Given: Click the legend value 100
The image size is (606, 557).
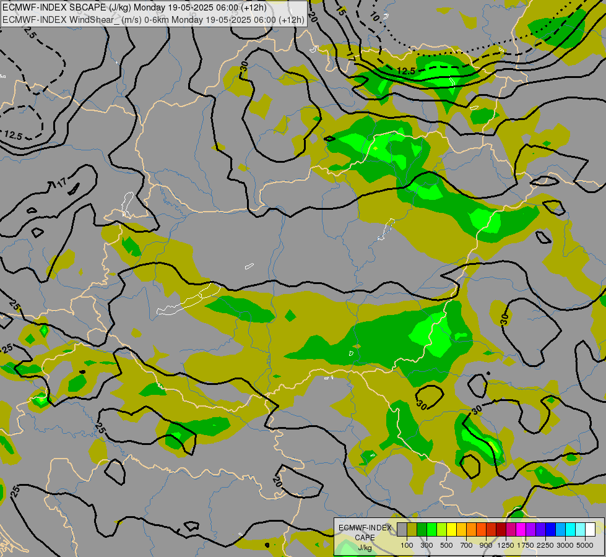Looking at the screenshot, I should coord(407,545).
